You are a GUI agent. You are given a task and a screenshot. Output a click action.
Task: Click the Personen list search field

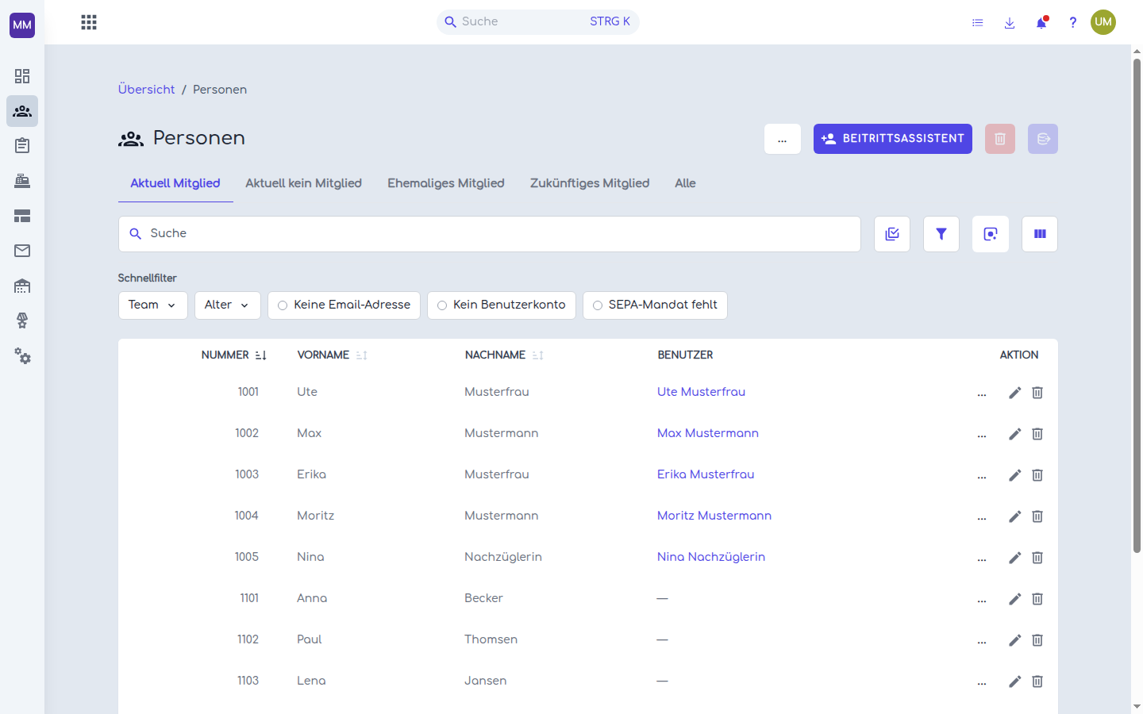[x=490, y=234]
